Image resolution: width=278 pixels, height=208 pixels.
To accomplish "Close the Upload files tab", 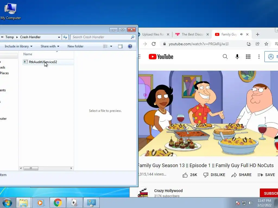I will pyautogui.click(x=168, y=34).
